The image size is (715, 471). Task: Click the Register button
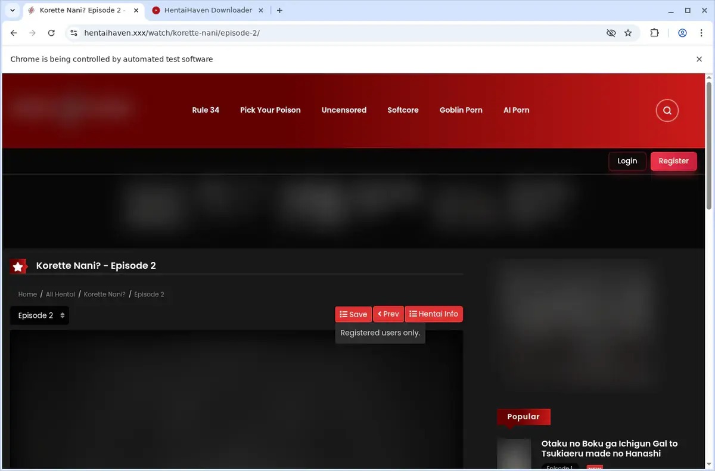[674, 161]
